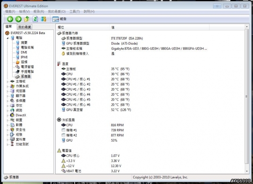Image resolution: width=253 pixels, height=184 pixels.
Task: Select the IPMI tree item icon
Action: point(17,57)
